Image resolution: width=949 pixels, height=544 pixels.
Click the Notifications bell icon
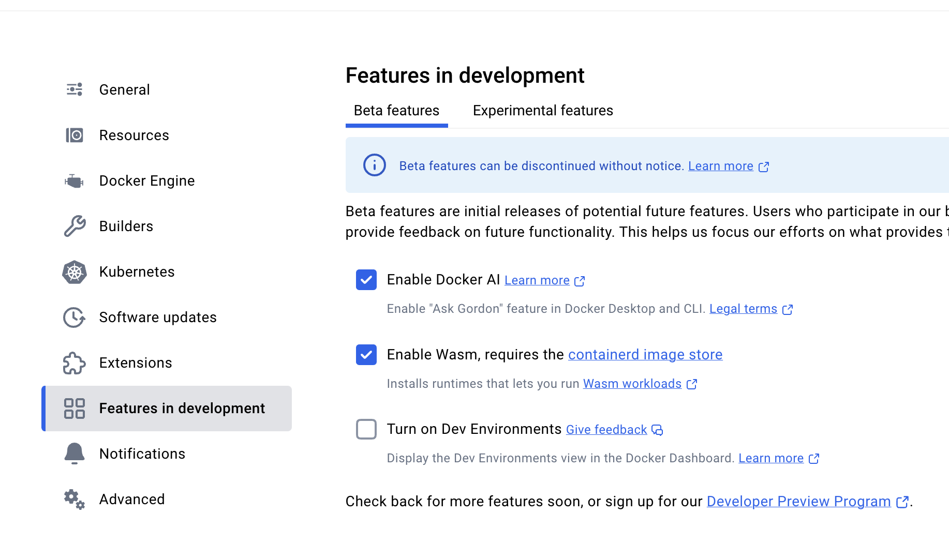coord(75,454)
